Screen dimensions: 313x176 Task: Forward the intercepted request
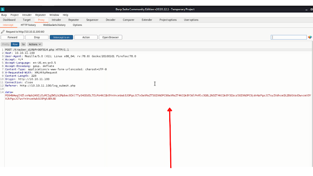pos(12,37)
